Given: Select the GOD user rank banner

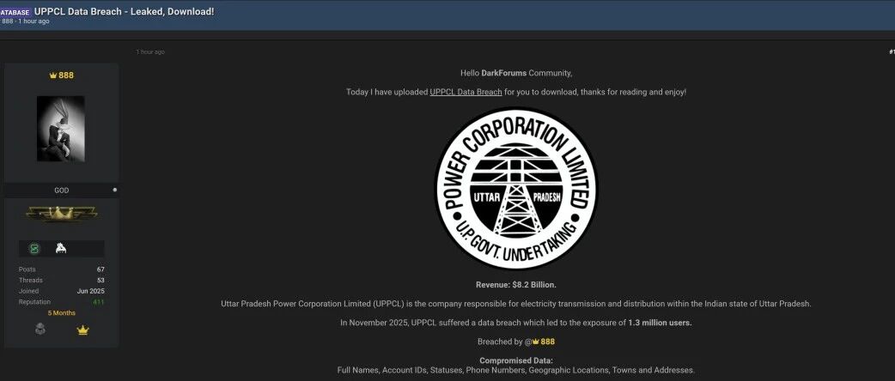Looking at the screenshot, I should pyautogui.click(x=61, y=190).
